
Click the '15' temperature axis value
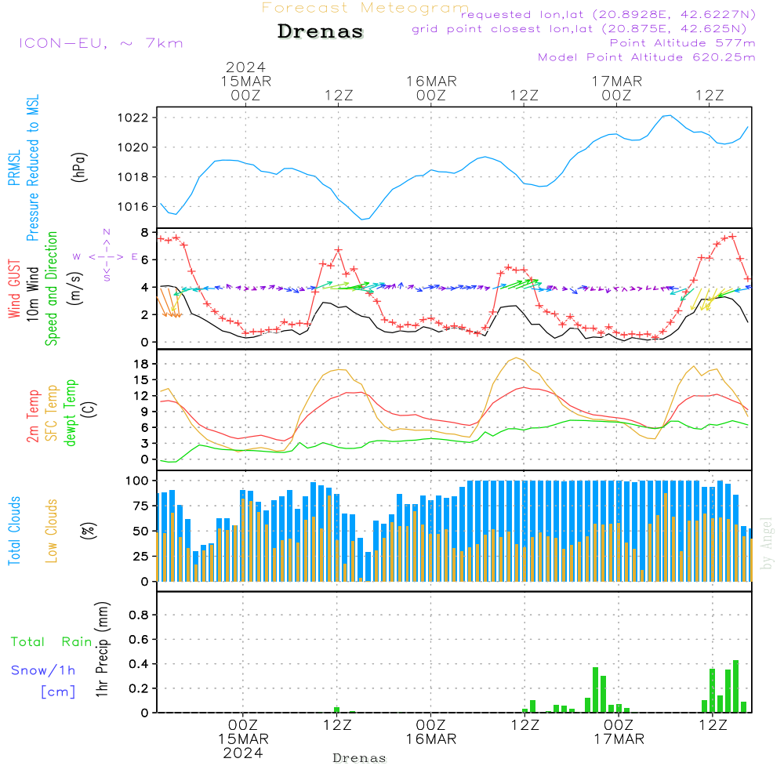coord(141,380)
